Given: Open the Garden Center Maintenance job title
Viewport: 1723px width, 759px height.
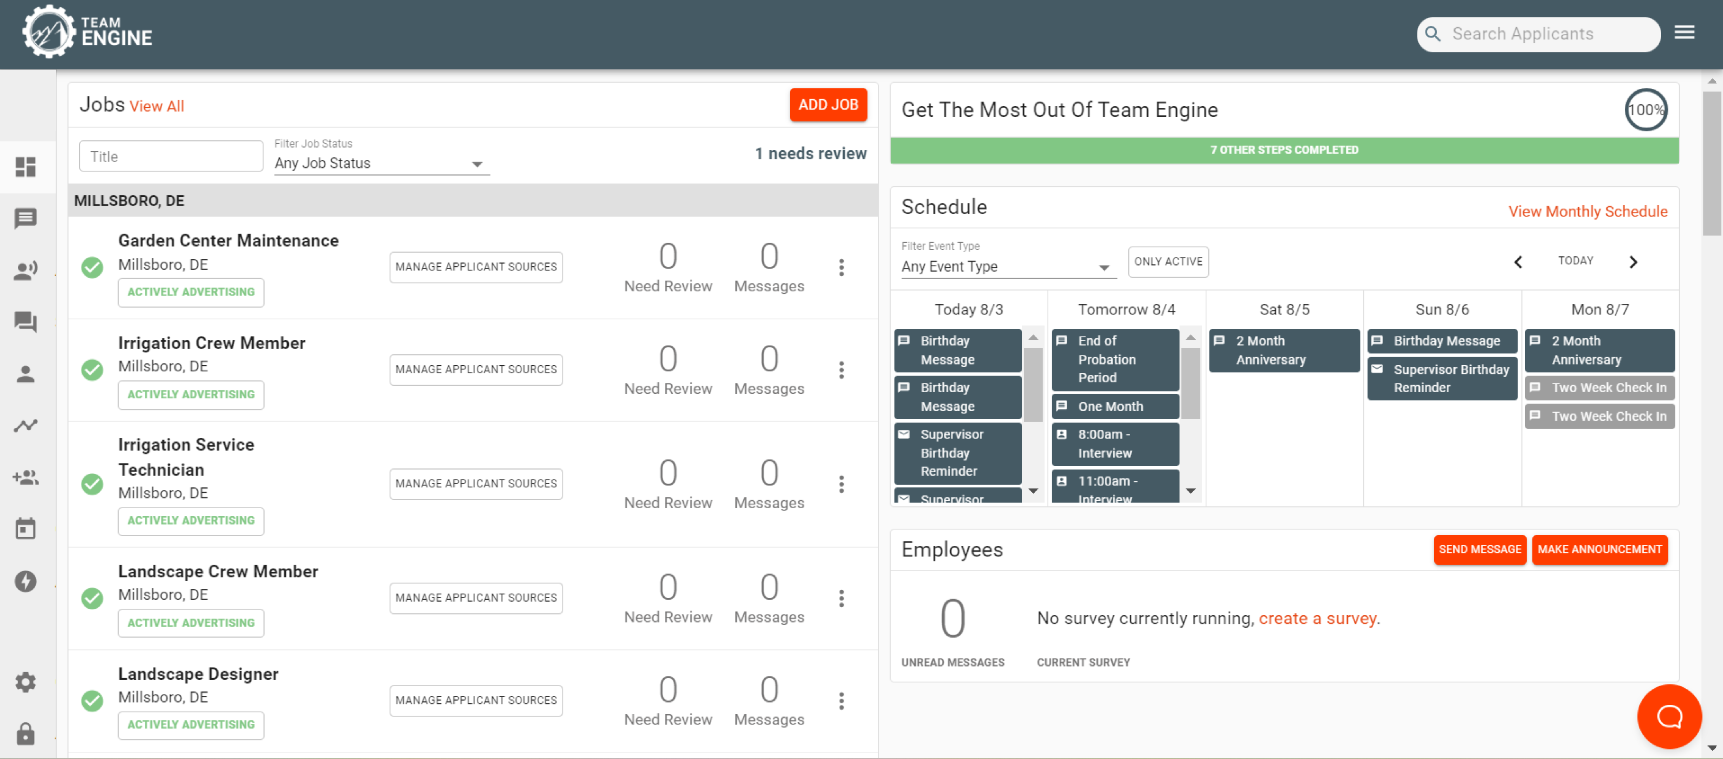Looking at the screenshot, I should [x=228, y=241].
